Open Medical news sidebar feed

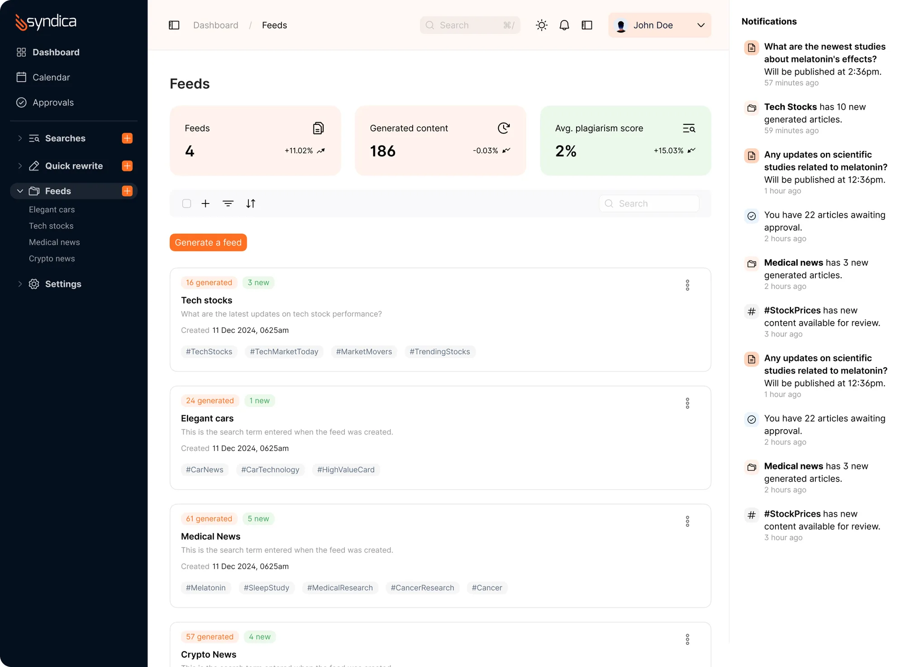54,242
